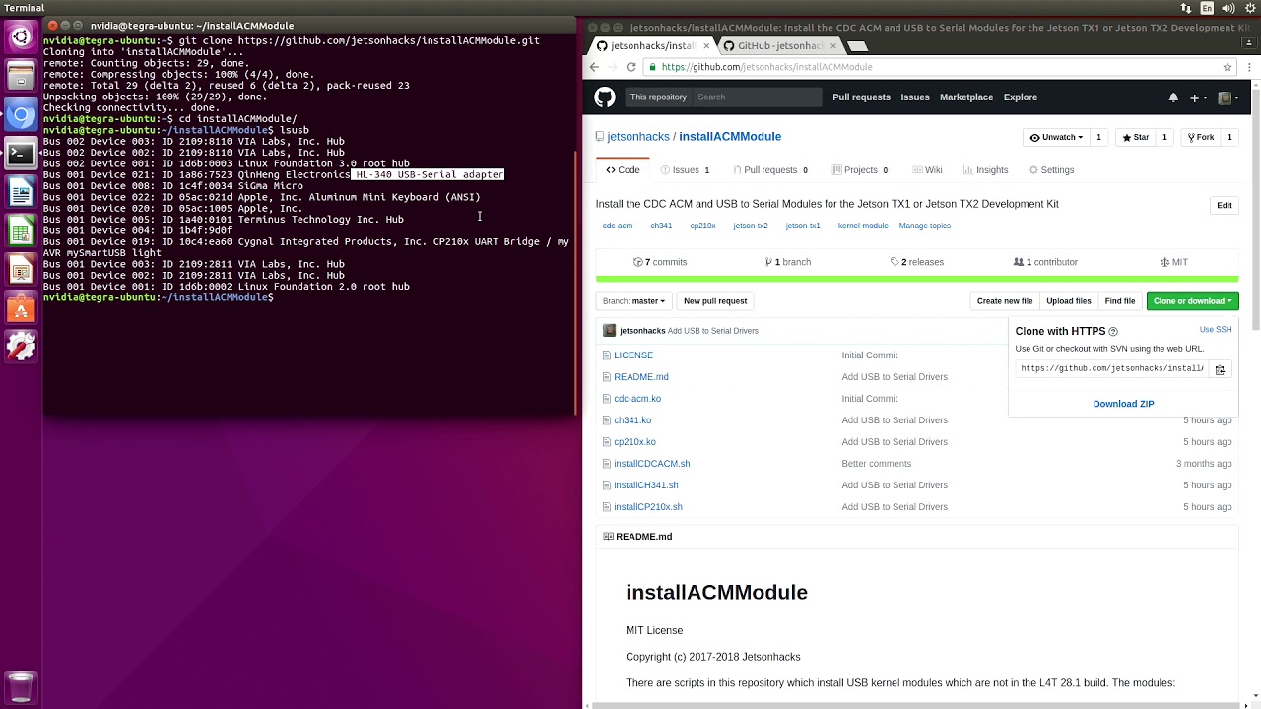Reload the GitHub page
This screenshot has height=709, width=1261.
click(x=630, y=67)
